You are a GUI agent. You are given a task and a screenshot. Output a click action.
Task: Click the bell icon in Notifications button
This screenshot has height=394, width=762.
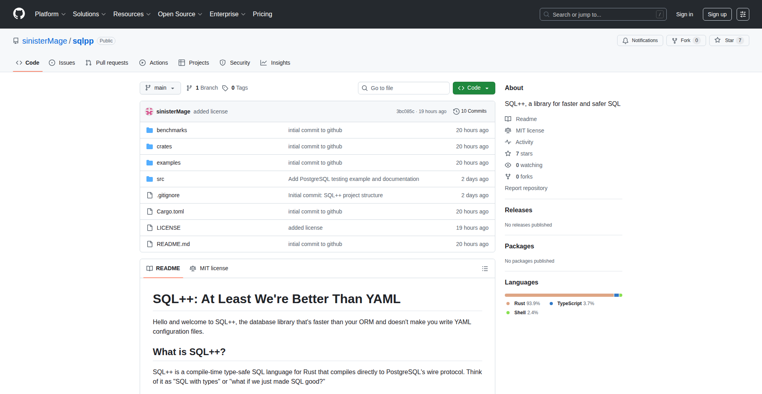pos(625,40)
